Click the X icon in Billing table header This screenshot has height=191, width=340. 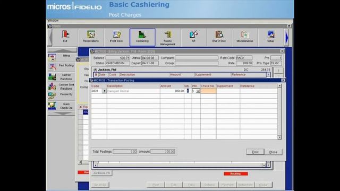96,74
